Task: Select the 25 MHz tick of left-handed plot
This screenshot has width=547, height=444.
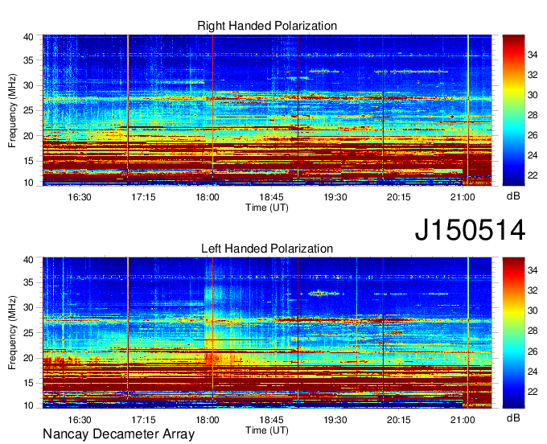Action: [28, 333]
